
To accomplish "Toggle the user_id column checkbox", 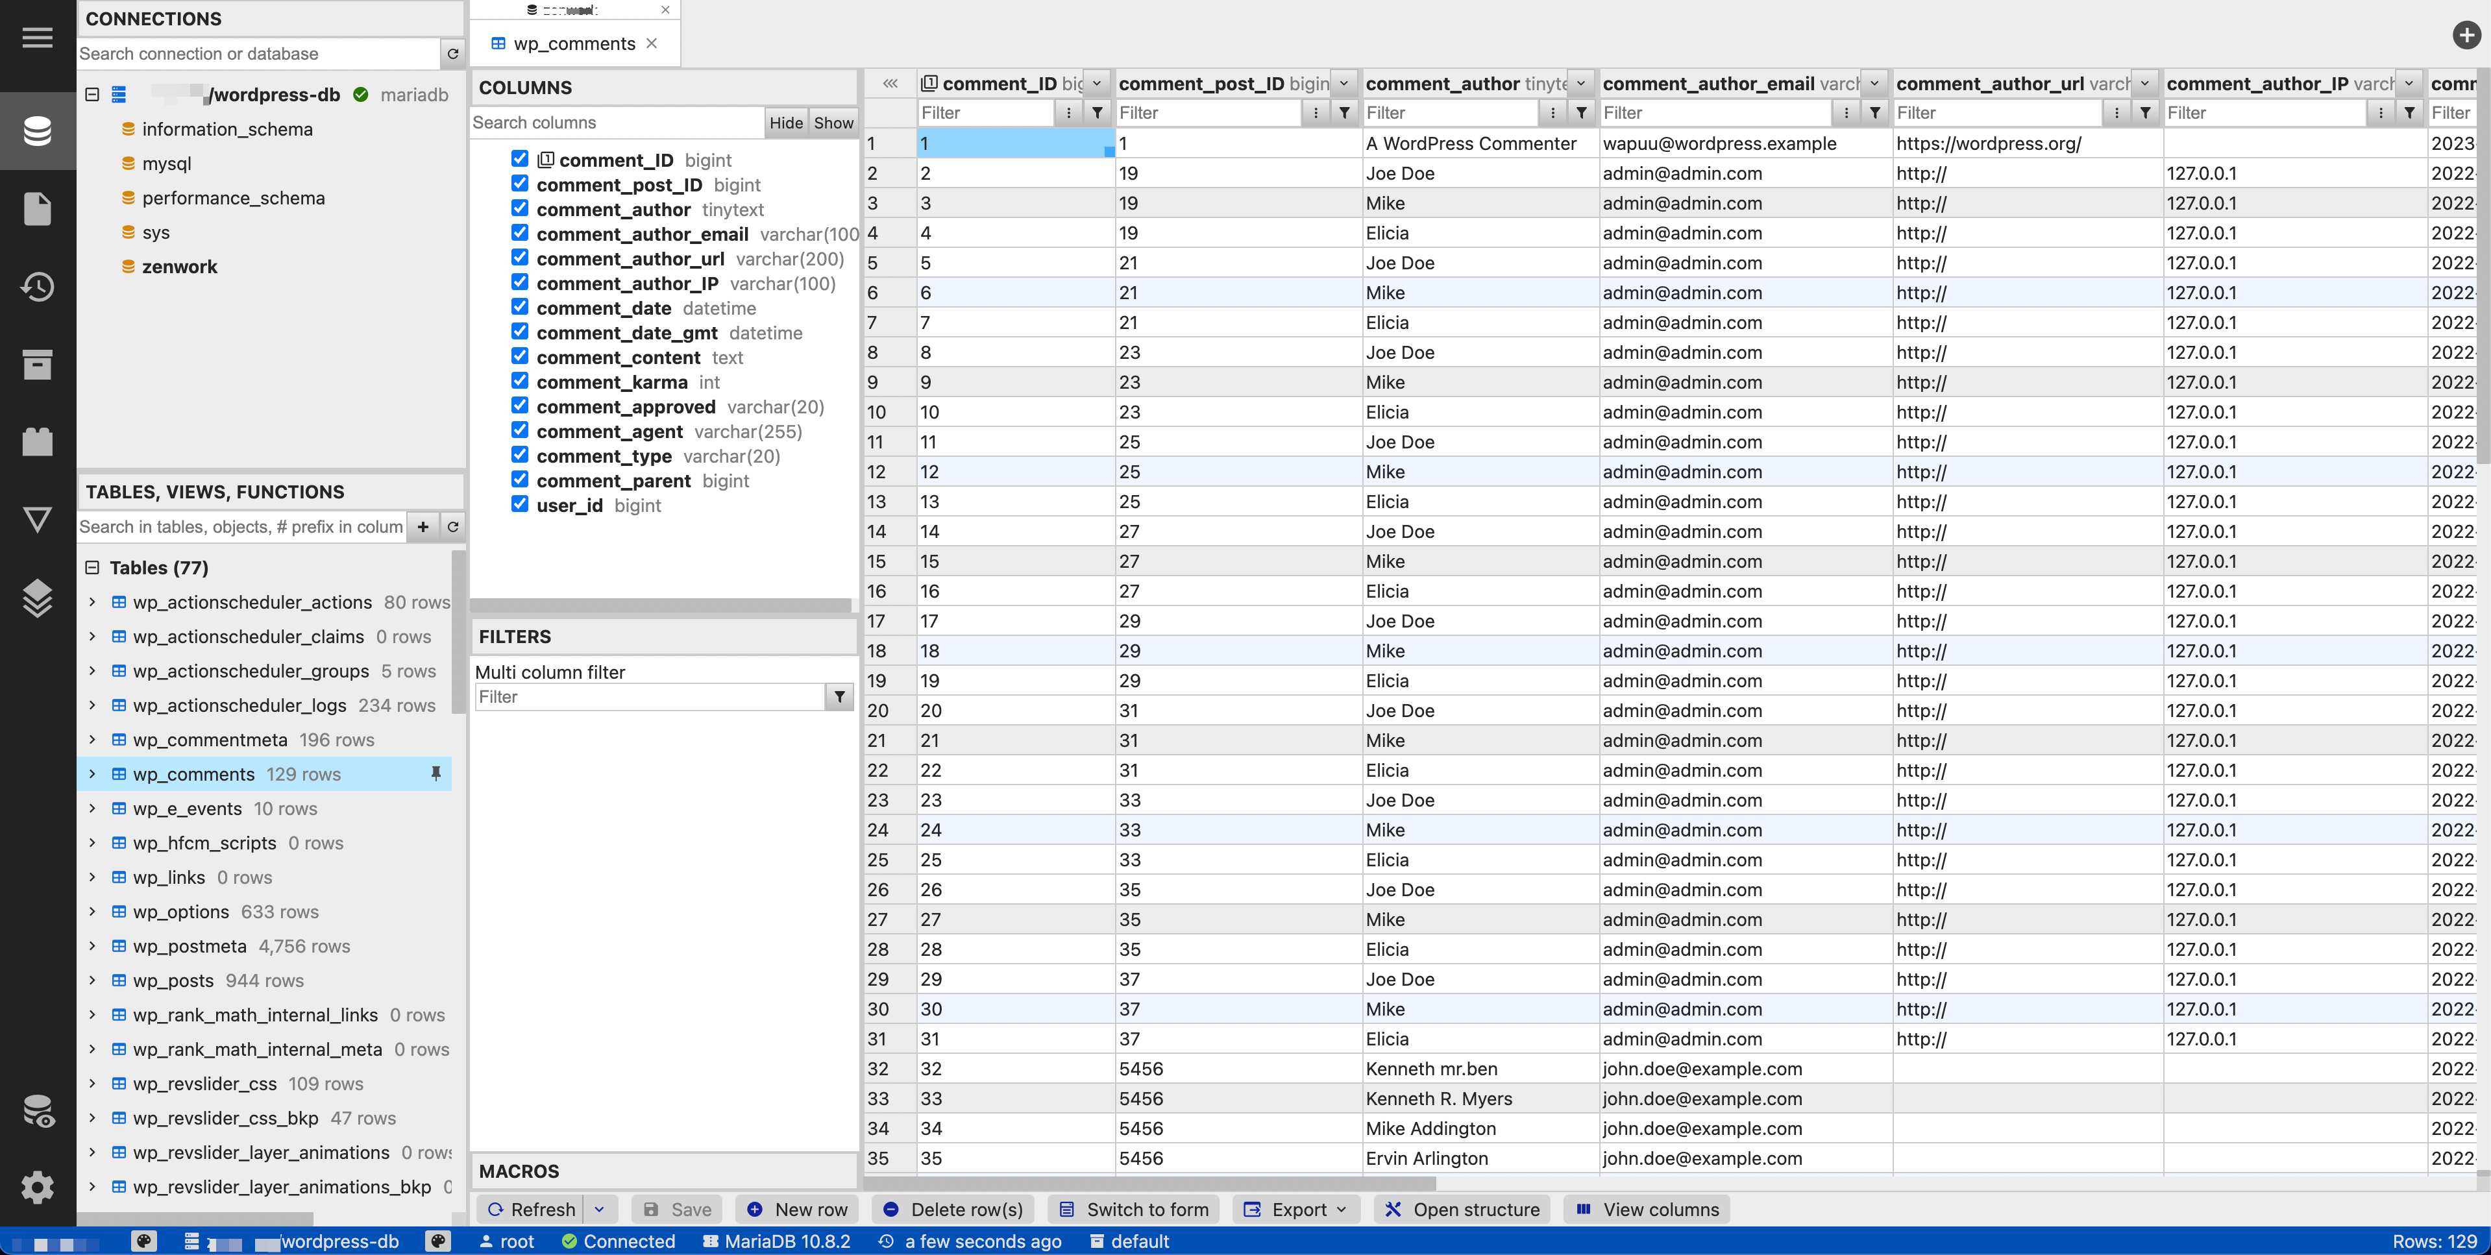I will [521, 504].
